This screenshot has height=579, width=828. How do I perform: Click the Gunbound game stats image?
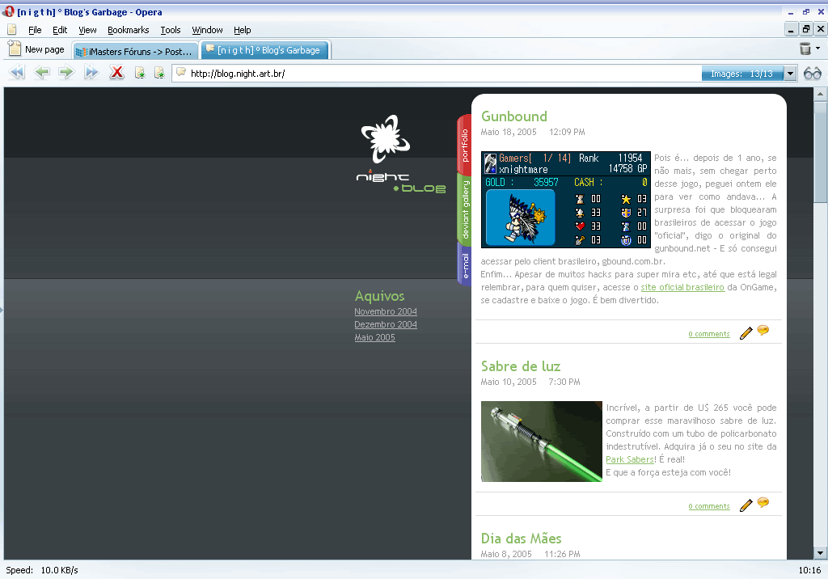coord(565,200)
